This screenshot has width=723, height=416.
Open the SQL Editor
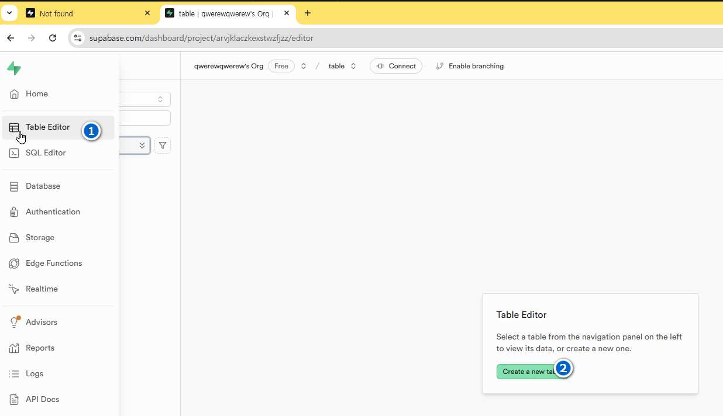[45, 153]
